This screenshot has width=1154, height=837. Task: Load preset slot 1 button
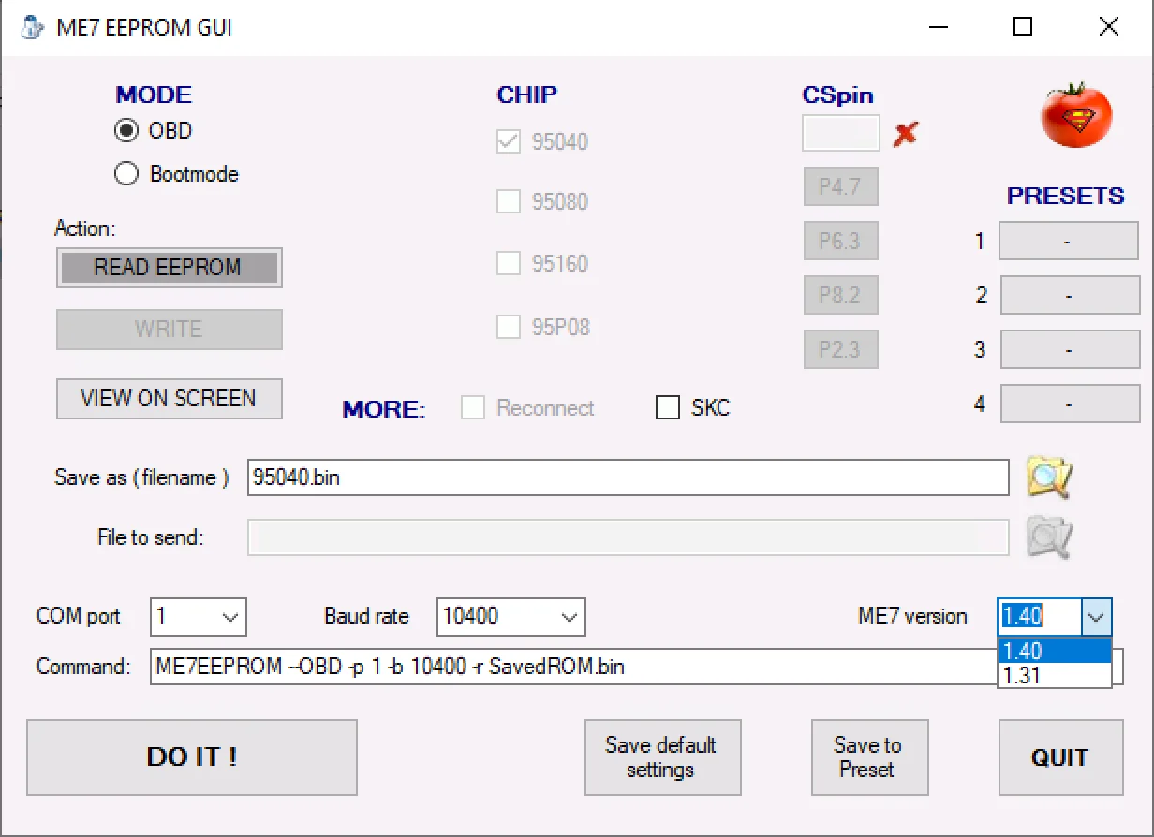tap(1068, 242)
